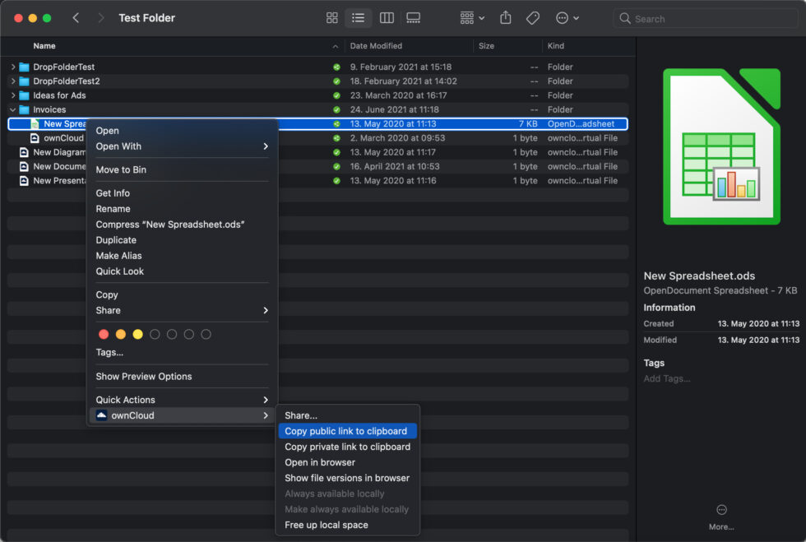Click Add Tags in preview pane
The image size is (806, 542).
tap(666, 378)
